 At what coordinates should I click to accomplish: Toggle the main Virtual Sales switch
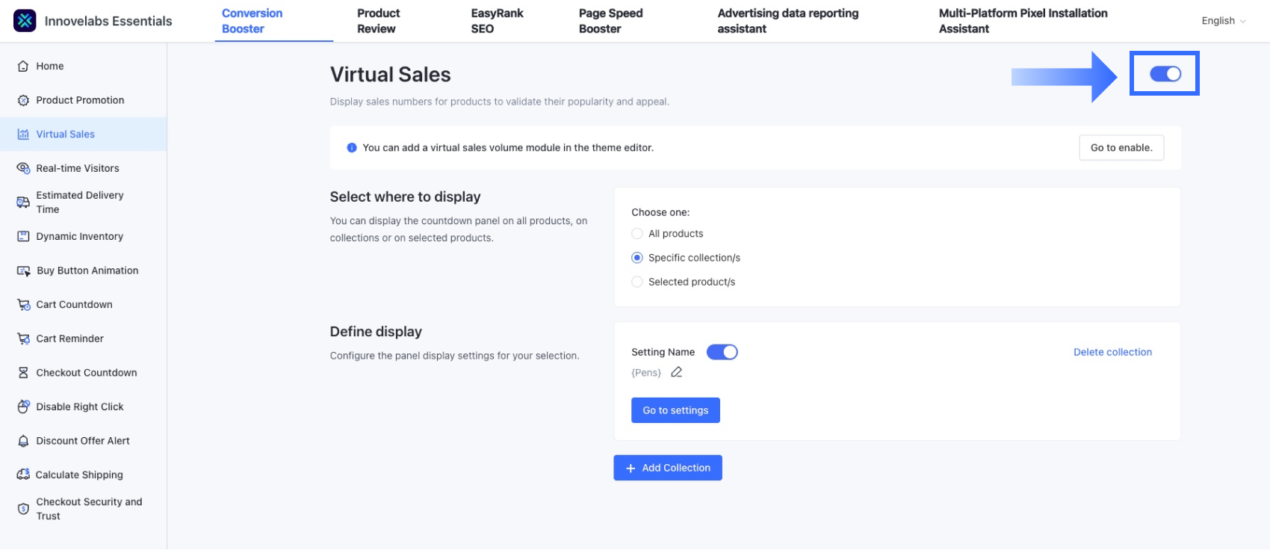(1165, 74)
